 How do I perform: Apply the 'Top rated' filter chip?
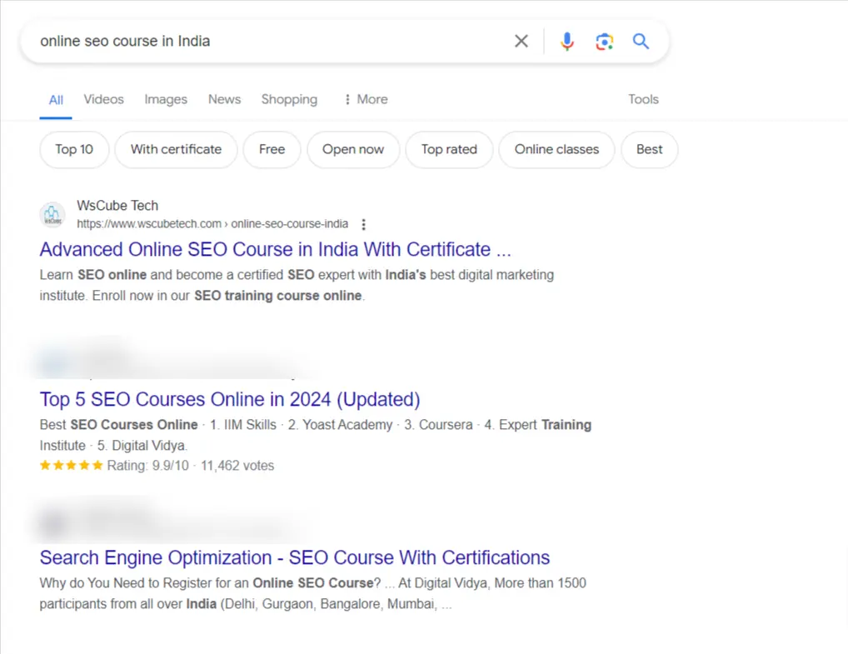(x=449, y=149)
